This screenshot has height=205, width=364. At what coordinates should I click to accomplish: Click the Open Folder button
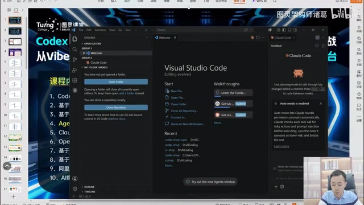click(x=116, y=82)
